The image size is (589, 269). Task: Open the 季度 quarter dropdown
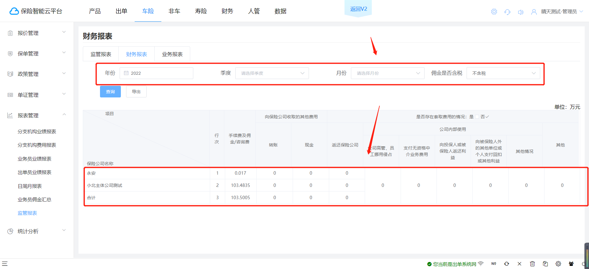[x=272, y=73]
